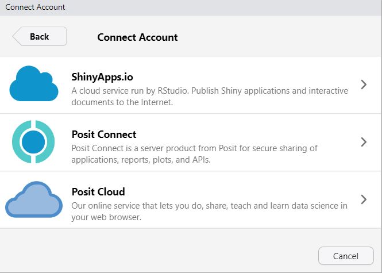
Task: Click the bold Connect Account page heading
Action: tap(137, 37)
